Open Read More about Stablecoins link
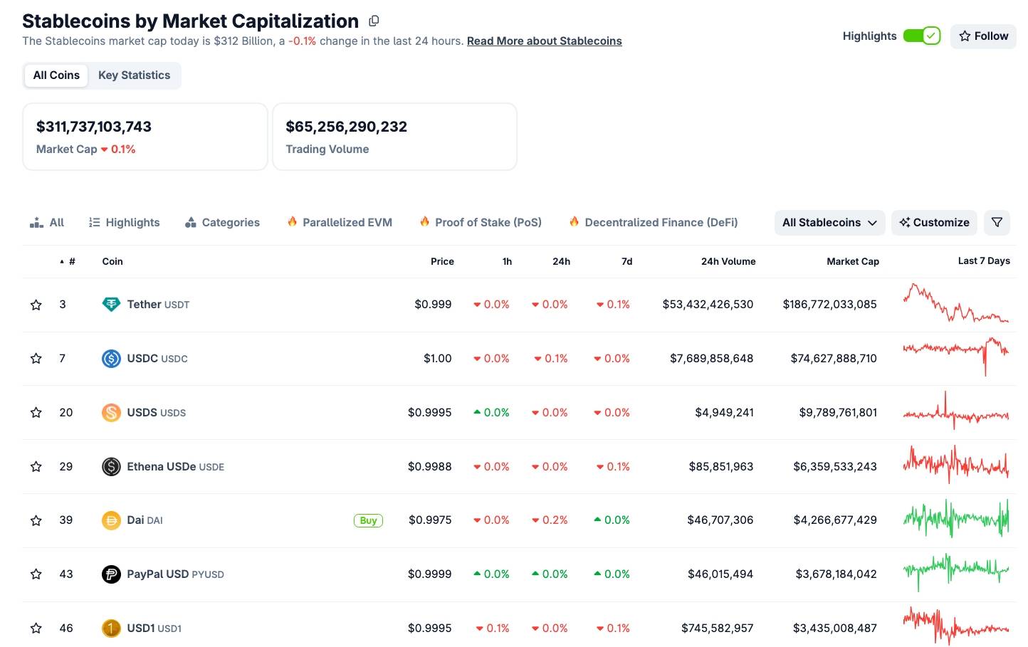1028x647 pixels. 544,41
